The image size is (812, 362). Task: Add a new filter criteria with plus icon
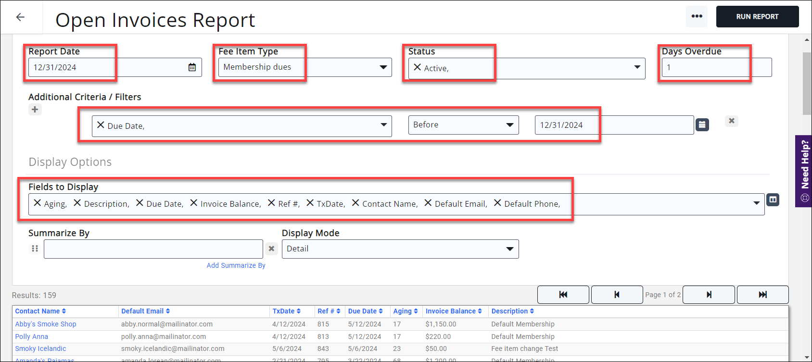coord(35,110)
